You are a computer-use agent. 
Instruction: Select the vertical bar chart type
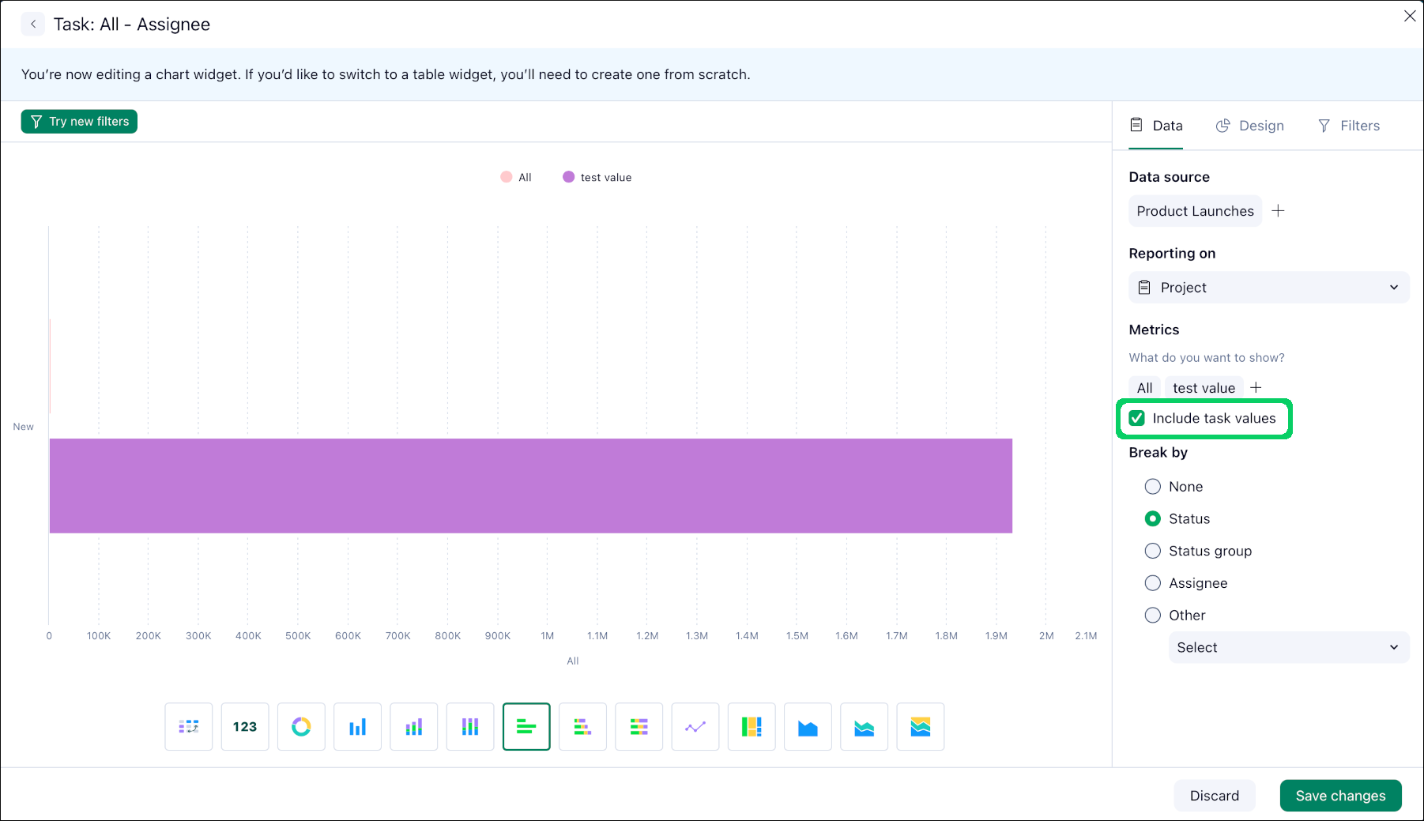tap(357, 726)
